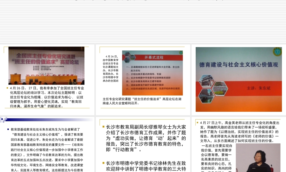Click the green emblem logo on the red slide
Image resolution: width=286 pixels, height=172 pixels.
(277, 52)
